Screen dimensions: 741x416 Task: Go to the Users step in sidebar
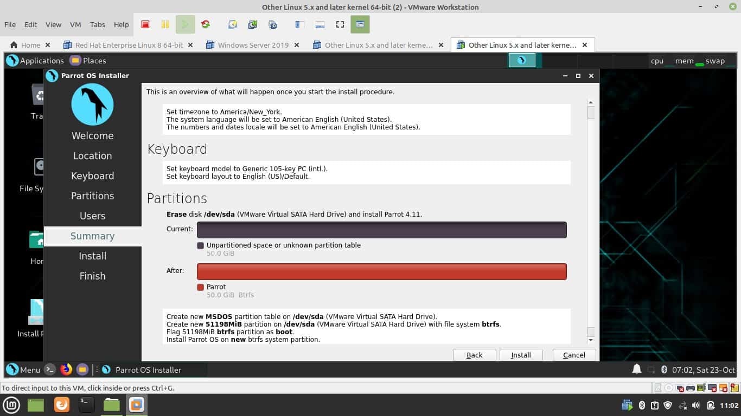click(x=93, y=216)
